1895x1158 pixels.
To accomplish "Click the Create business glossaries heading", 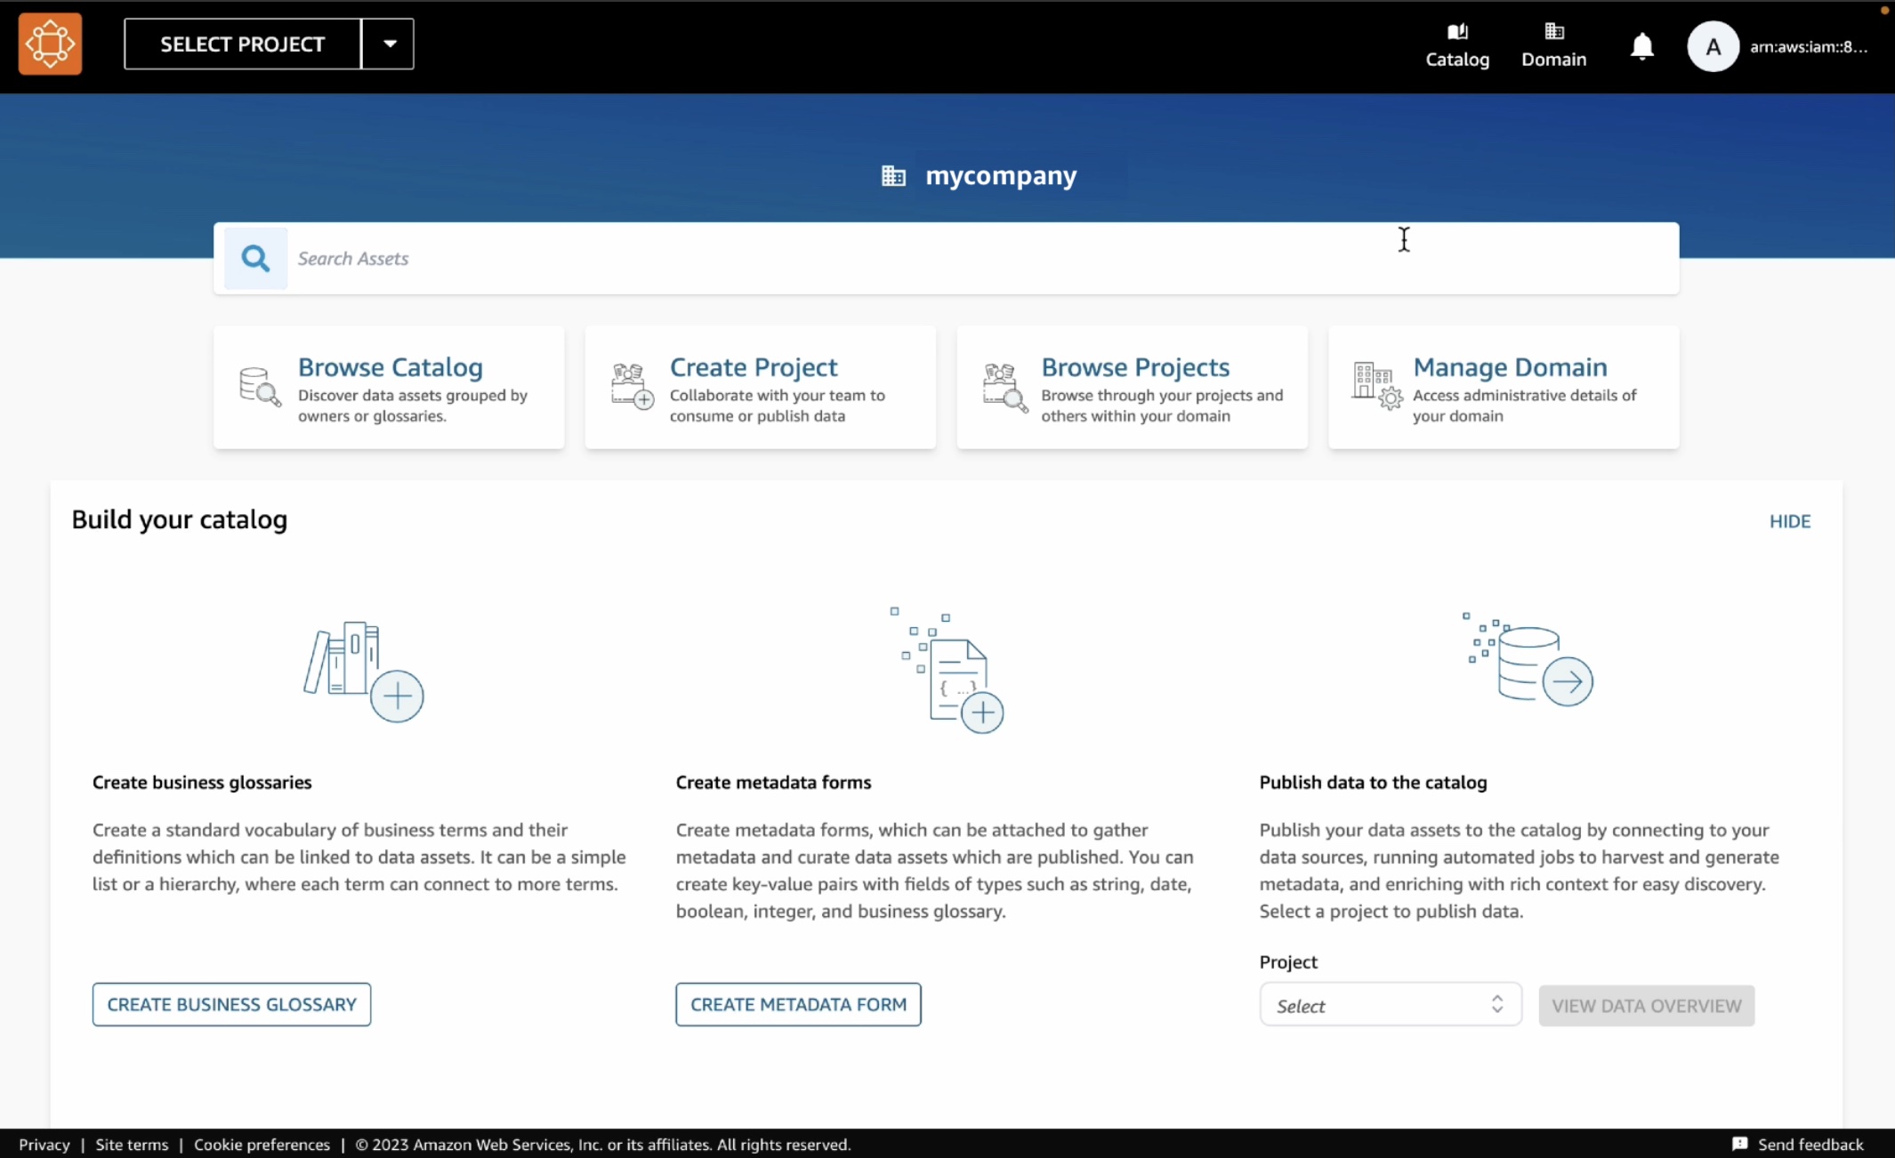I will click(202, 783).
